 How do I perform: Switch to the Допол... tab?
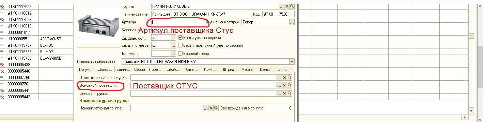105,69
